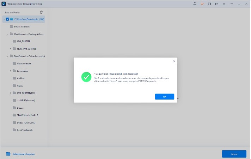Close the success dialog with X

click(174, 61)
